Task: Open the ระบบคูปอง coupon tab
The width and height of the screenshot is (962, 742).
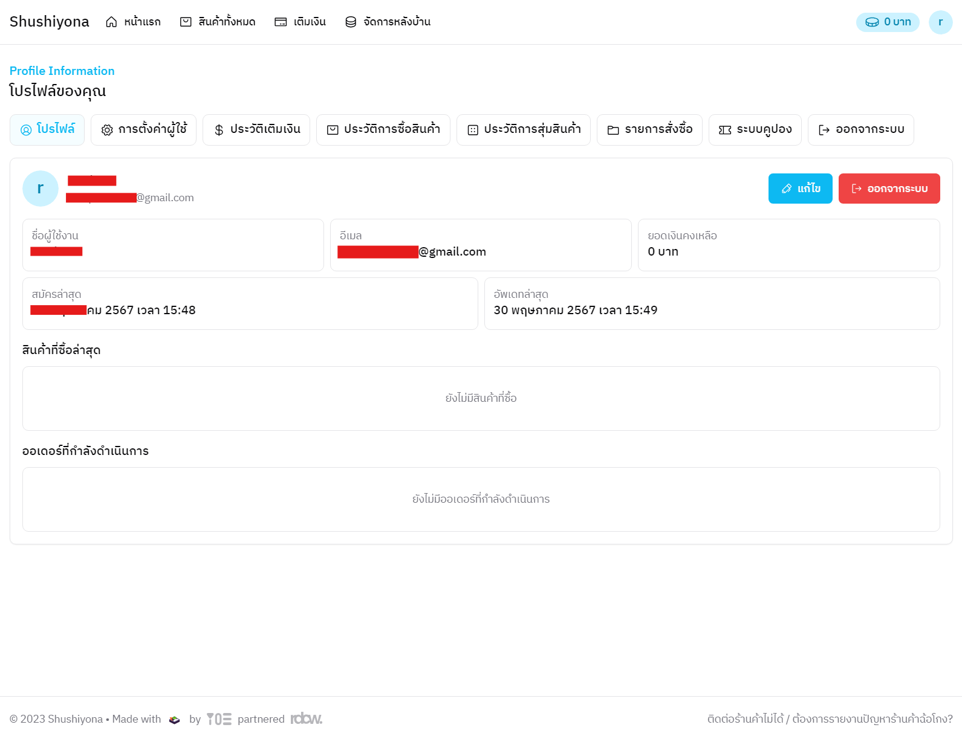Action: point(755,130)
